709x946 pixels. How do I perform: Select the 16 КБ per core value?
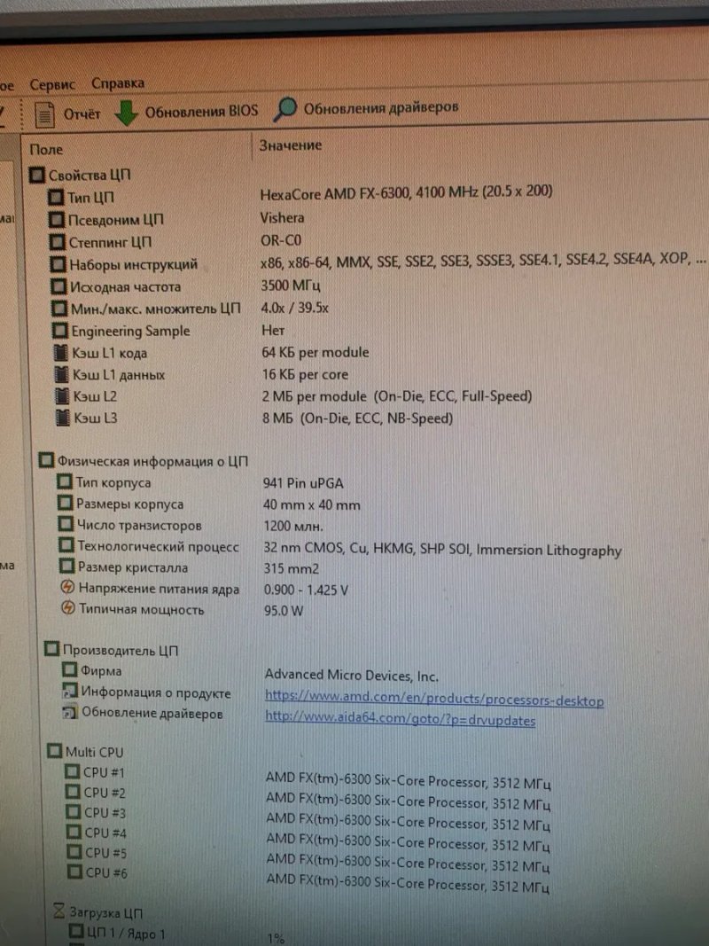(305, 374)
